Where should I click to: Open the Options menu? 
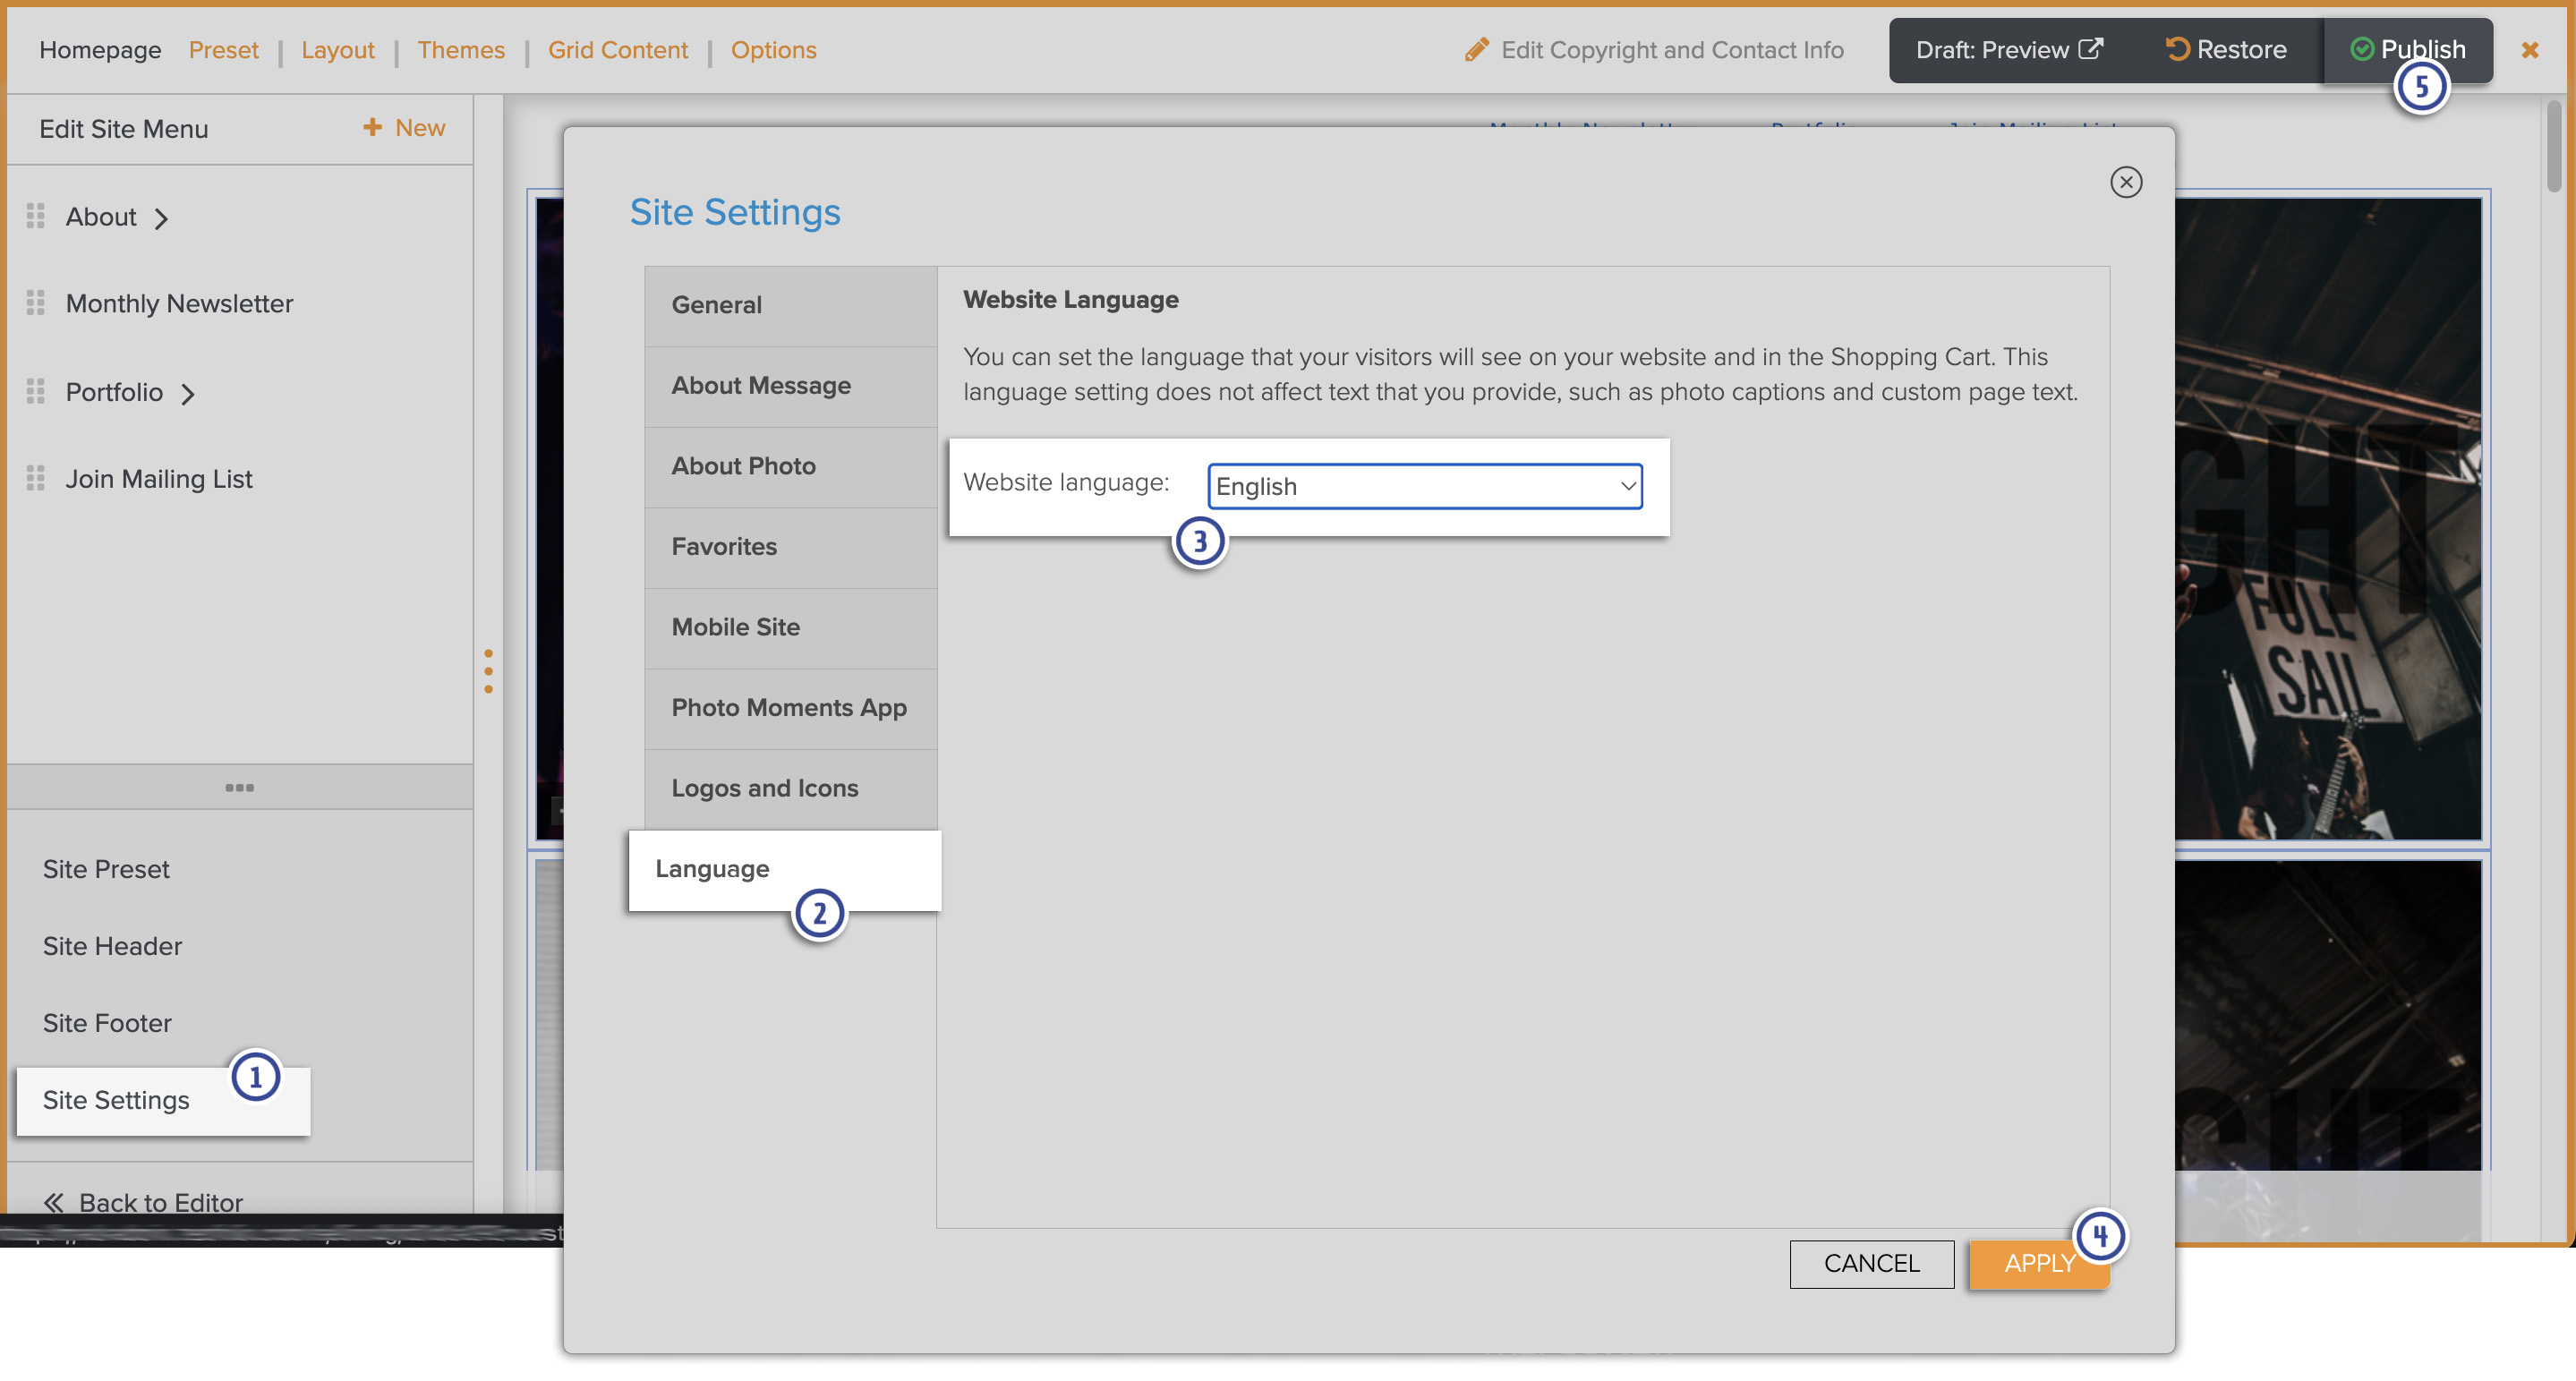point(773,50)
